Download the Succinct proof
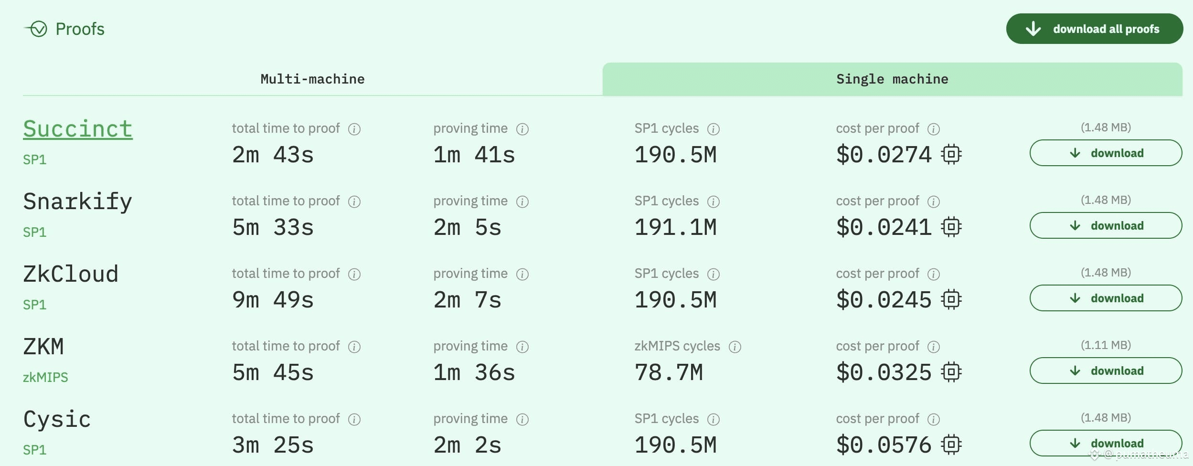This screenshot has width=1193, height=466. pyautogui.click(x=1106, y=153)
